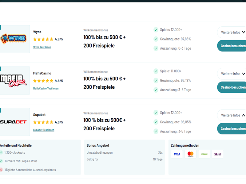246x184 pixels.
Task: Click the Skrill payment icon
Action: click(218, 154)
